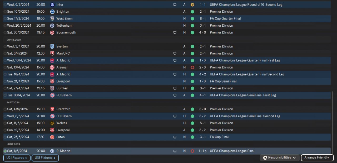Viewport: 337px width, 163px height.
Task: Open the U18 Fixtures list
Action: point(45,158)
